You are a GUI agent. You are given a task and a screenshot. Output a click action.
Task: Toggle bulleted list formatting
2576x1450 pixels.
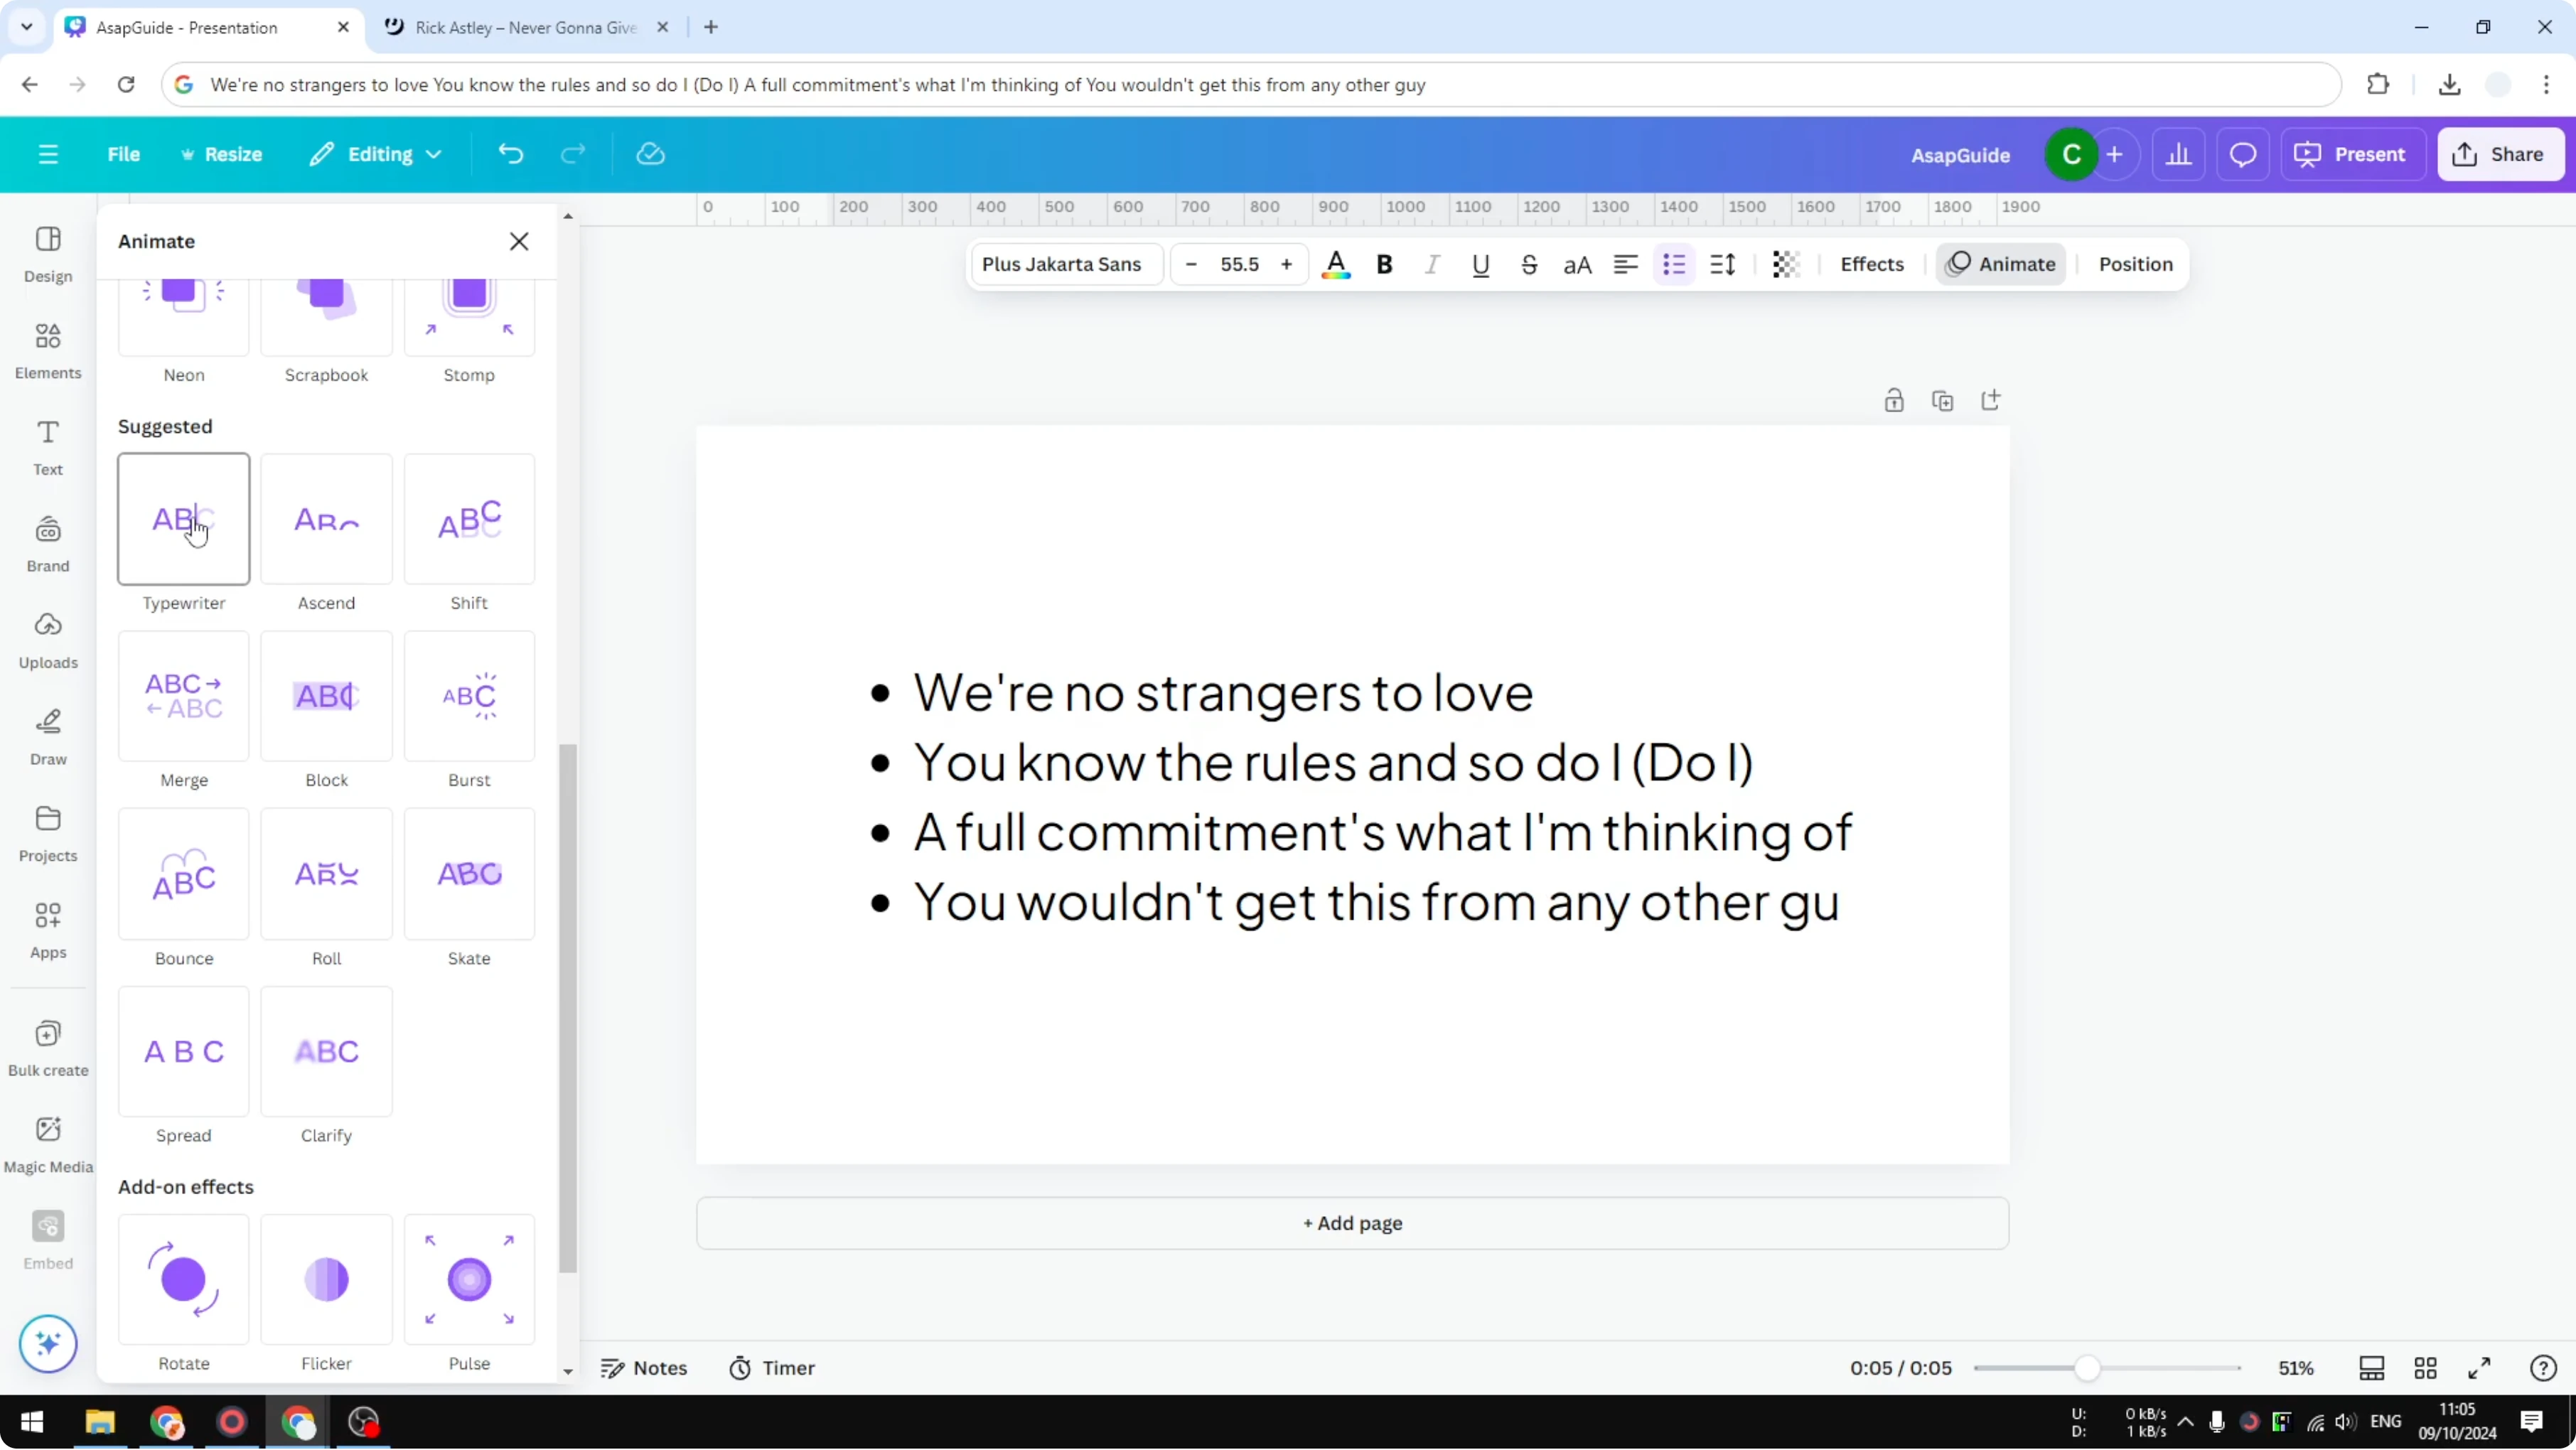click(x=1674, y=264)
